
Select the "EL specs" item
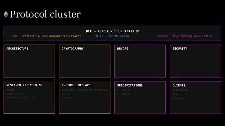(123, 94)
